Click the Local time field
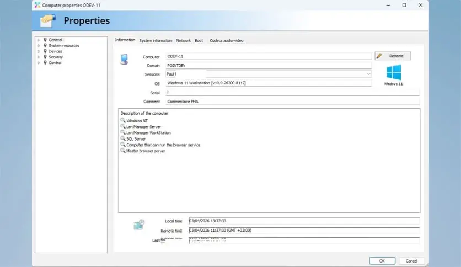 coord(304,221)
